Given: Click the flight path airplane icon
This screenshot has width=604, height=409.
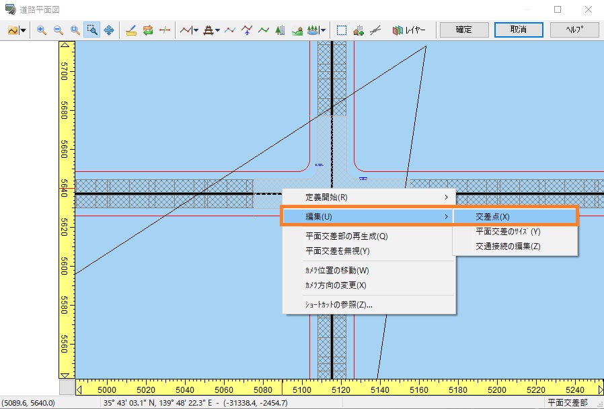Looking at the screenshot, I should point(247,30).
